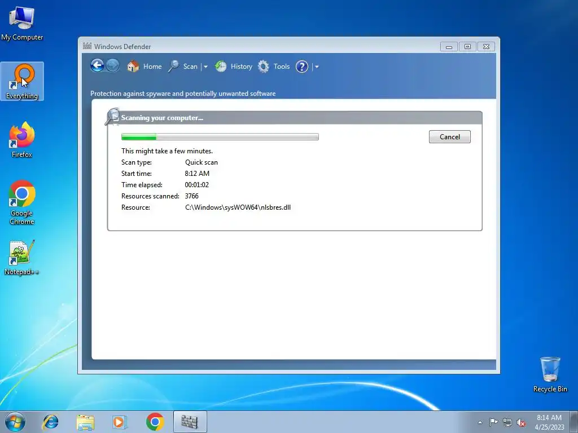Open the Windows Start button

pos(15,422)
